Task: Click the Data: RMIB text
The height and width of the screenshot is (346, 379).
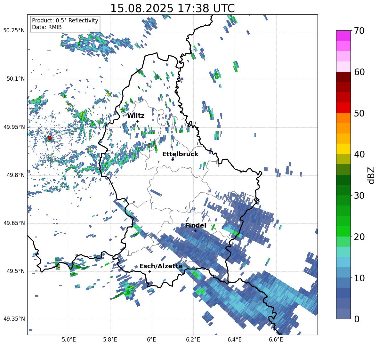Action: [x=47, y=27]
